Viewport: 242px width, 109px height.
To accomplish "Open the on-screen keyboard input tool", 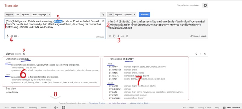I will coord(15,36).
